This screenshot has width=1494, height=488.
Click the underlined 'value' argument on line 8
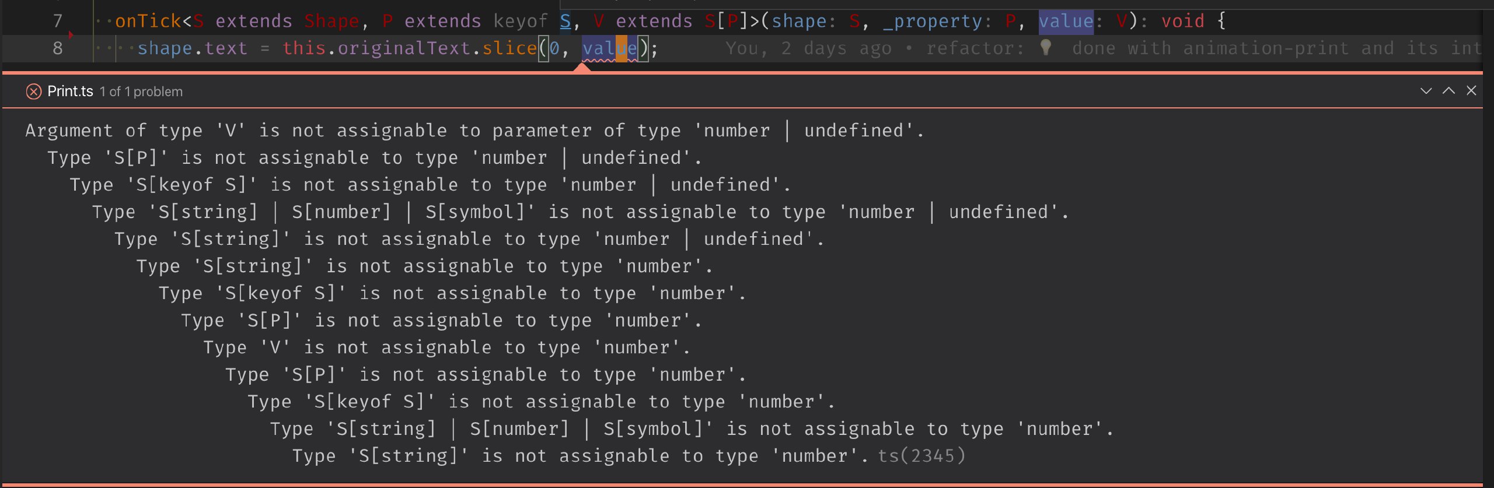click(x=610, y=48)
